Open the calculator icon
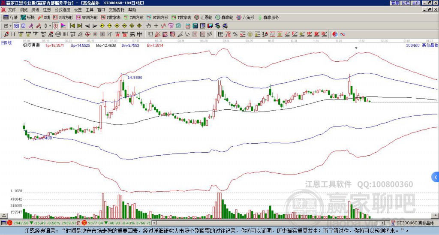Screen dimensions: 439x235 (x=195, y=26)
